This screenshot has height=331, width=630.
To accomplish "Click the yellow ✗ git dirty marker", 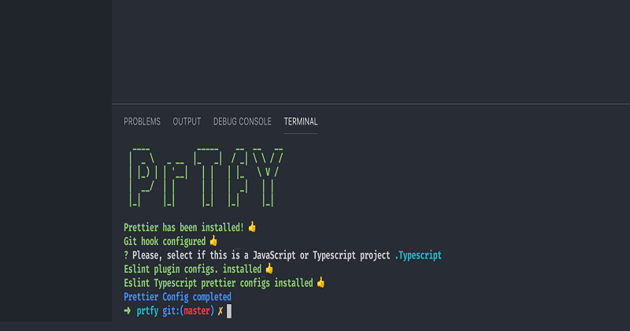I will [220, 311].
